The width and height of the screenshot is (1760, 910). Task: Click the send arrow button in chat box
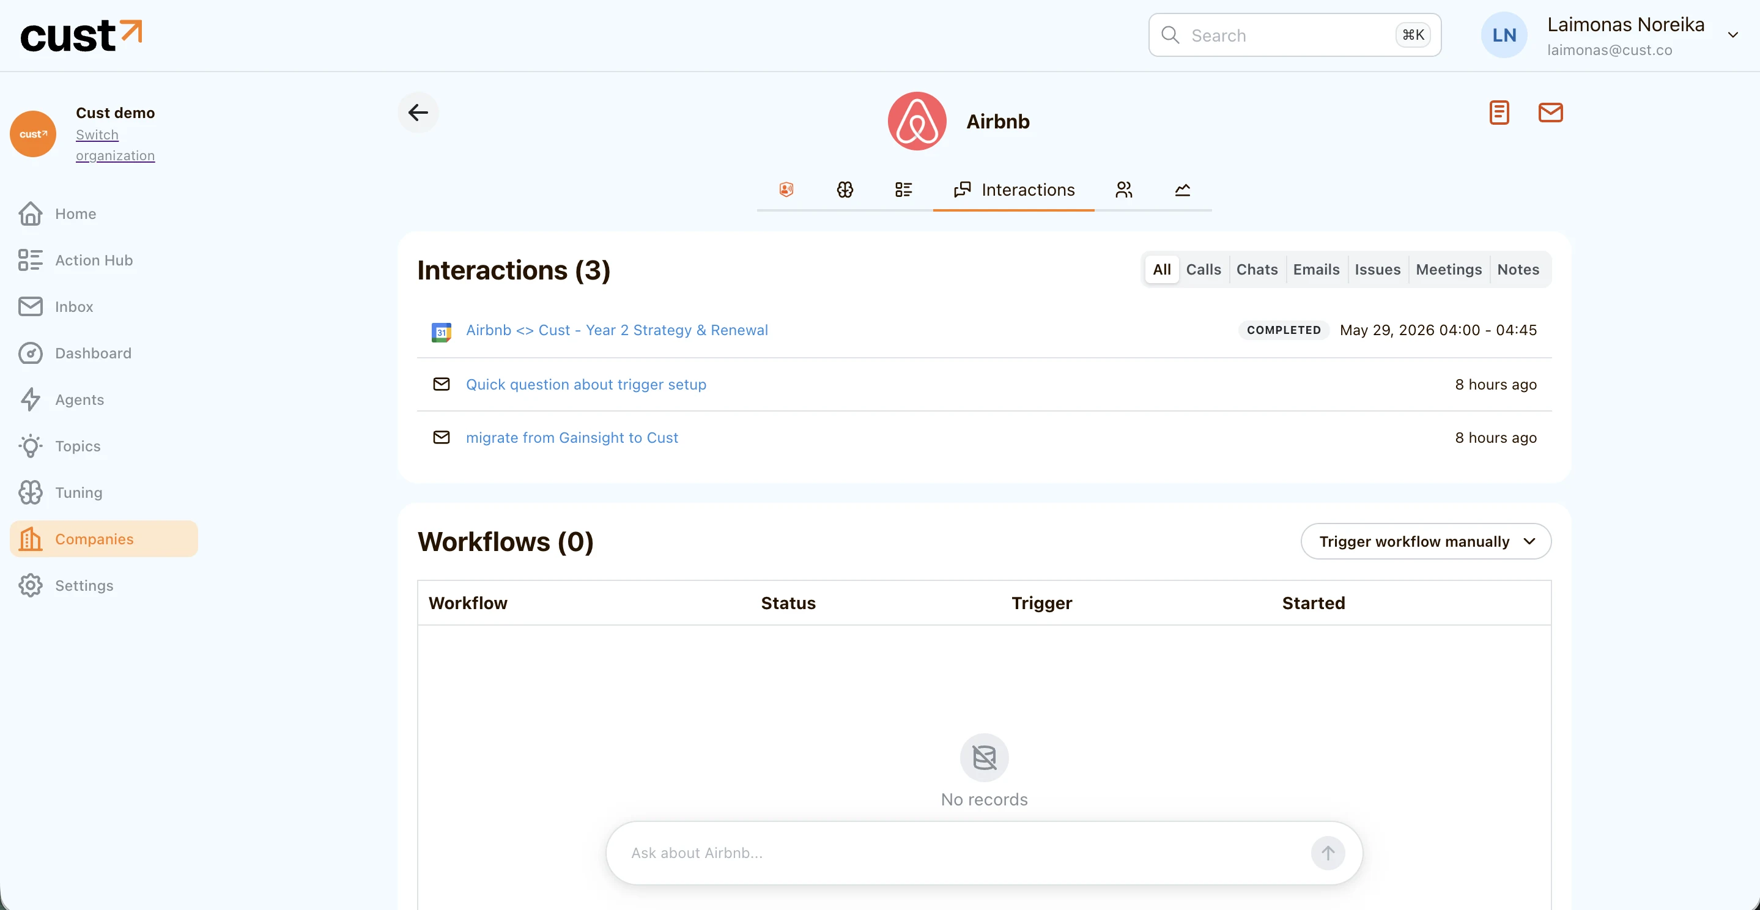[x=1328, y=853]
